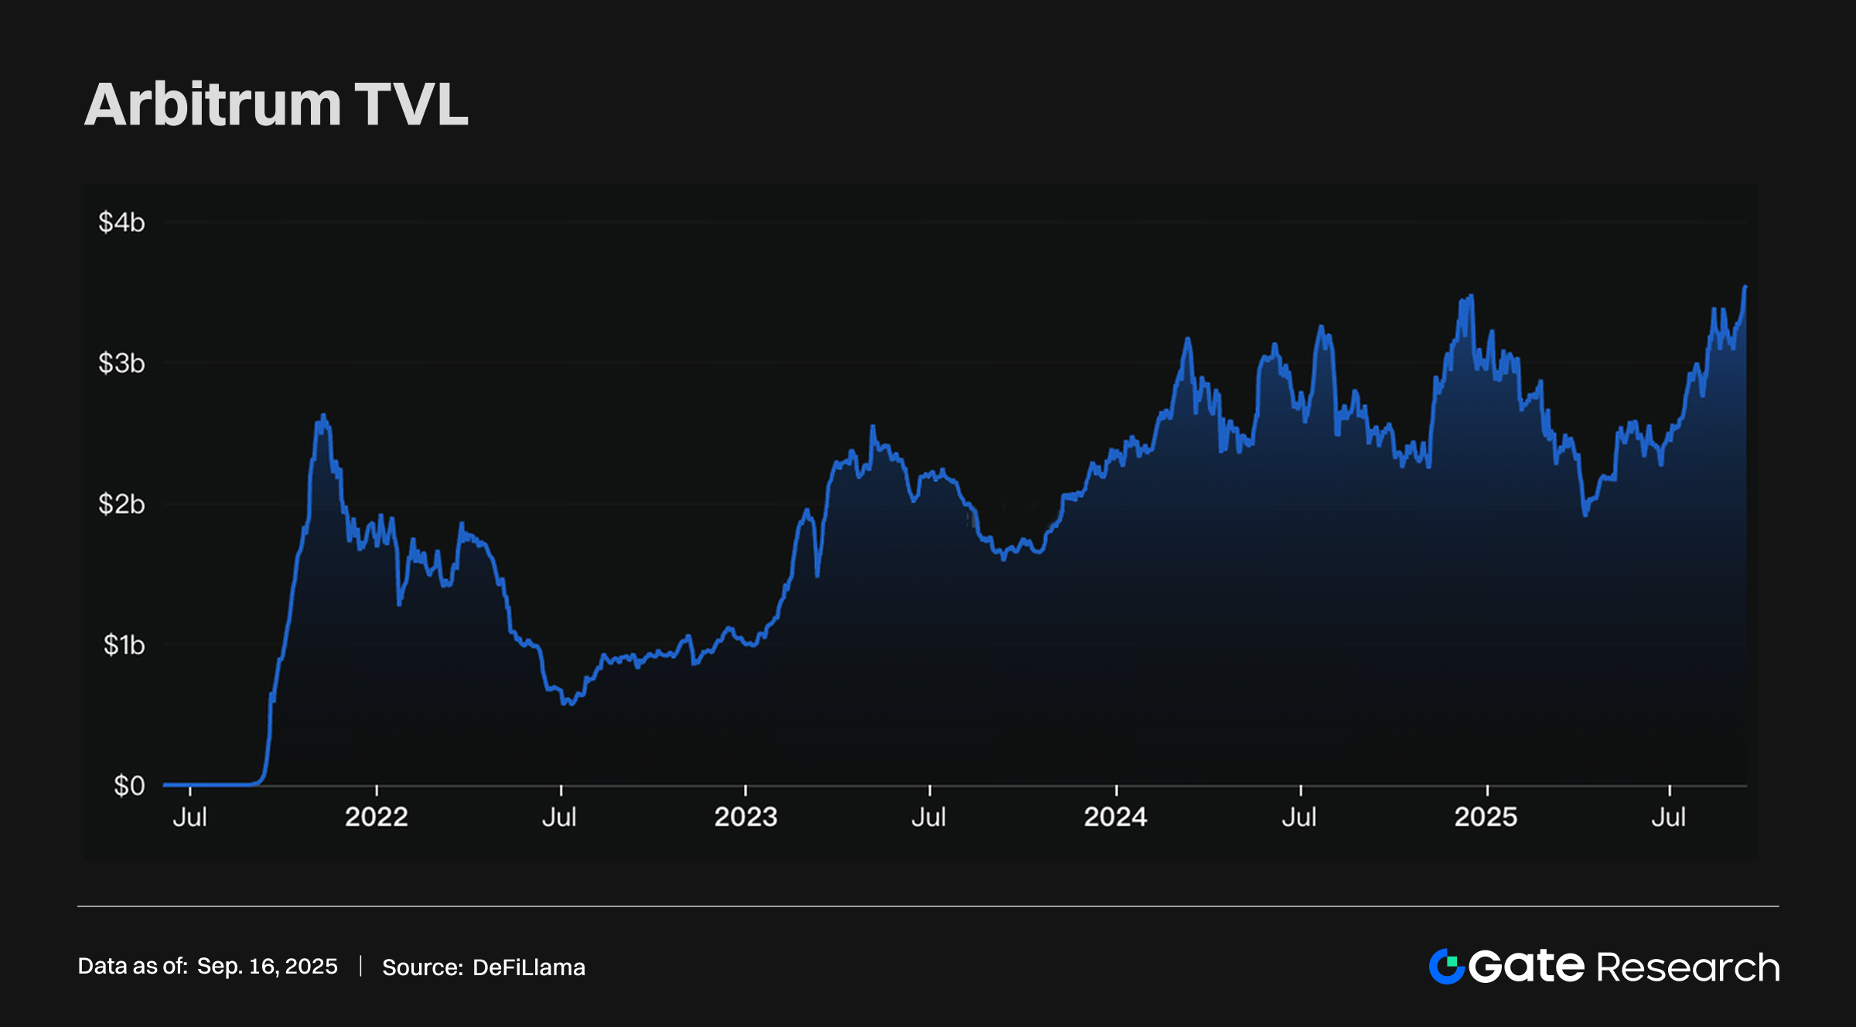Click the $2b y-axis label
Screen dimensions: 1856x1027
point(121,504)
